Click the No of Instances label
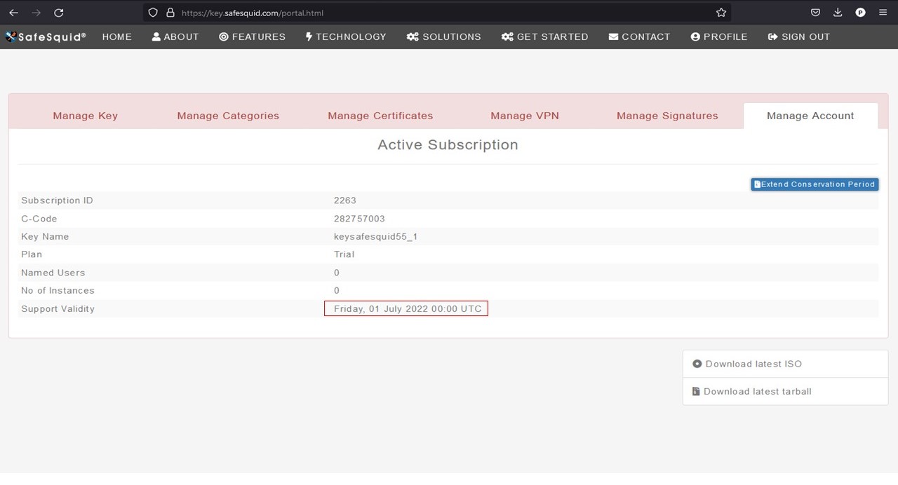The image size is (898, 485). pyautogui.click(x=58, y=290)
